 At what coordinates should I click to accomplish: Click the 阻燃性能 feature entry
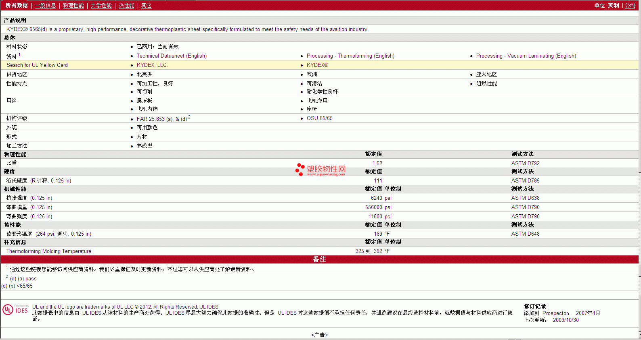tap(486, 84)
